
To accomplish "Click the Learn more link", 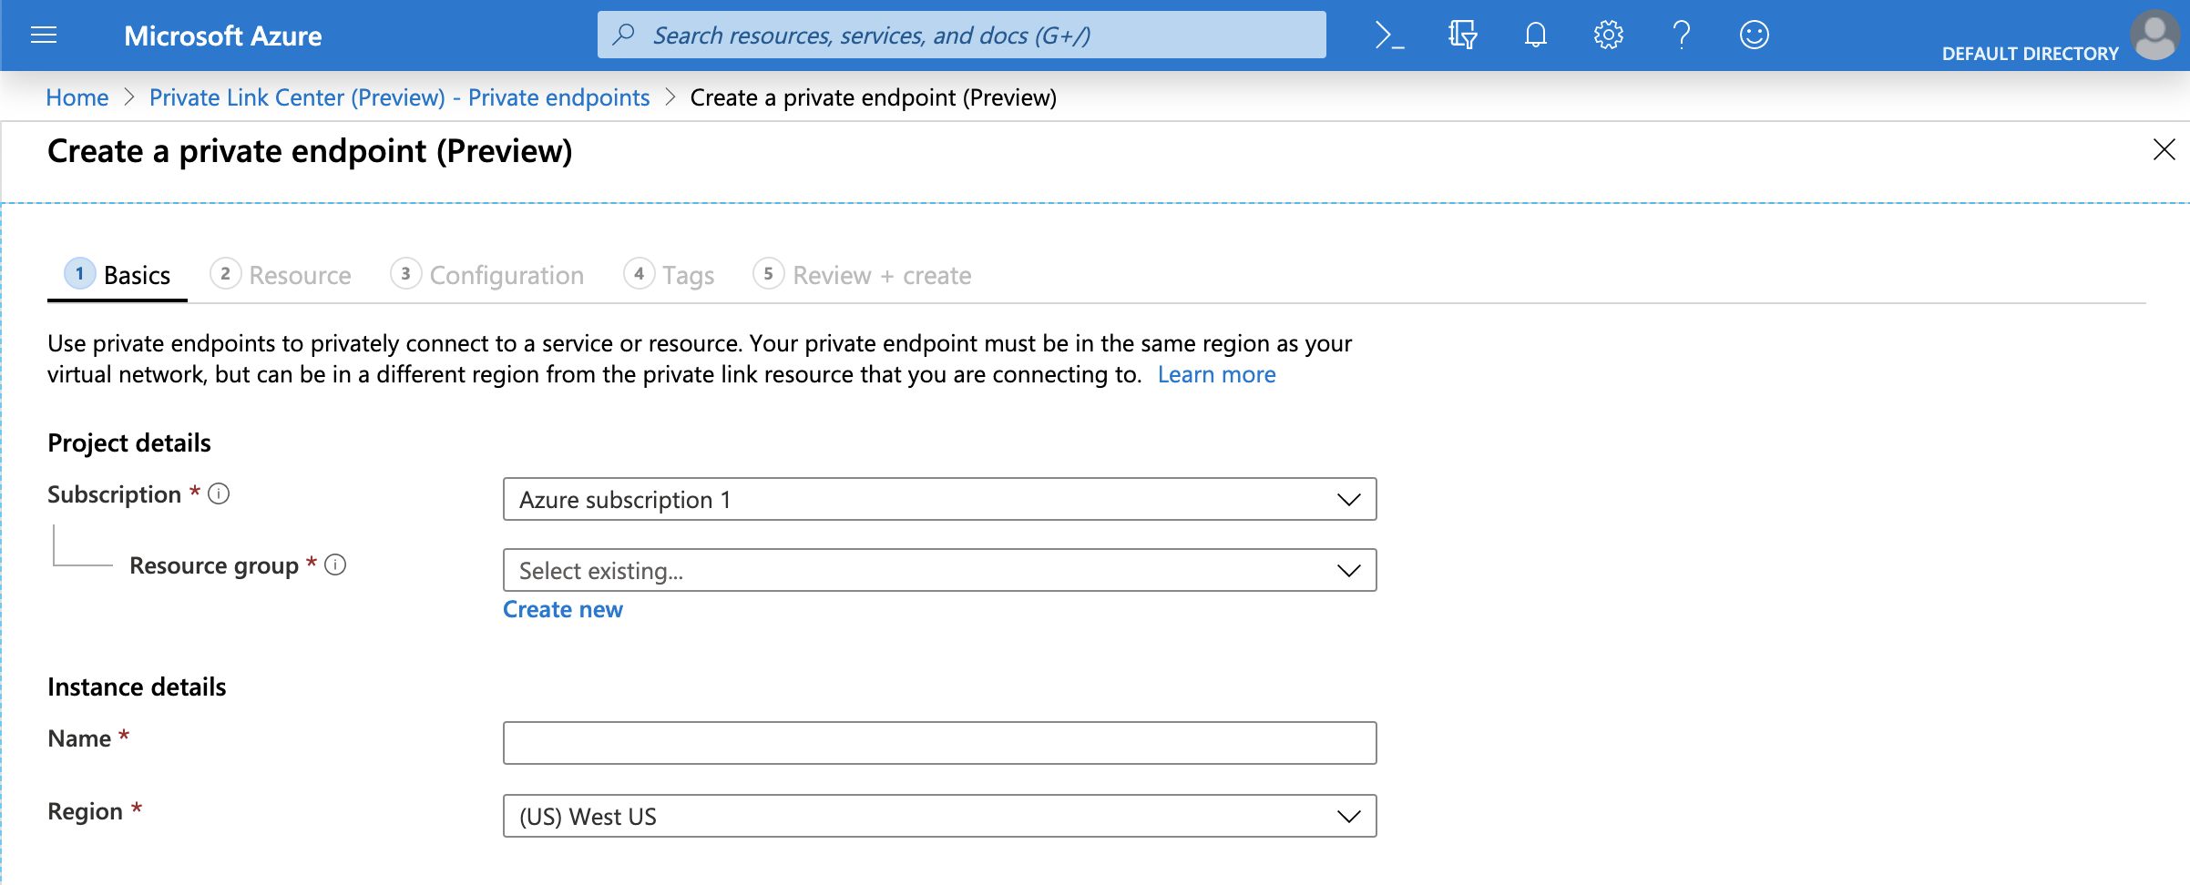I will point(1216,374).
